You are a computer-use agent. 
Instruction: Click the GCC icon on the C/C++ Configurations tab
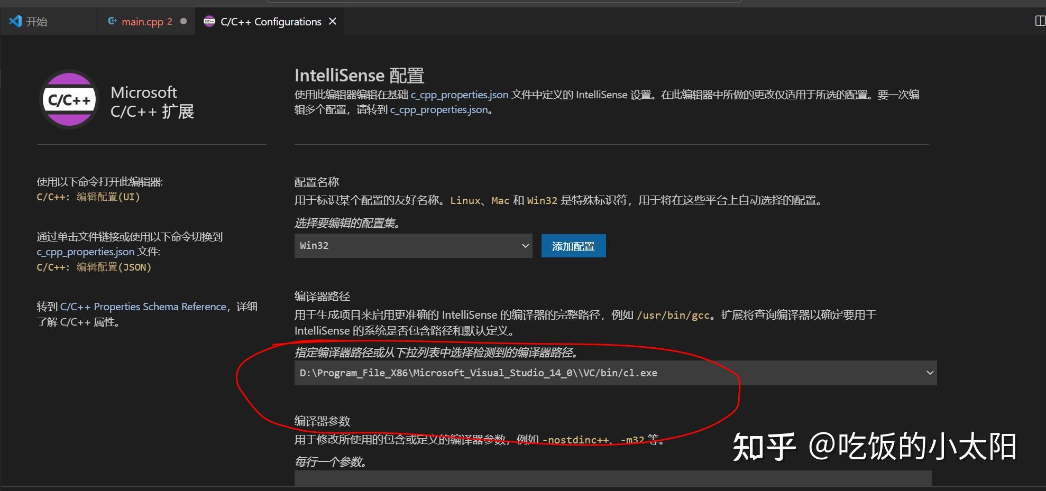pos(209,21)
